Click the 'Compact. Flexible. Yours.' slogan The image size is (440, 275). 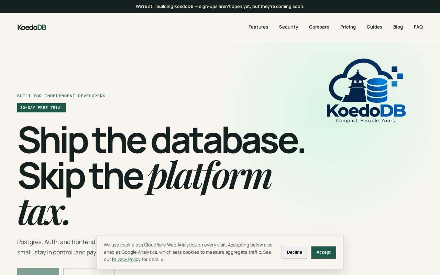point(366,121)
